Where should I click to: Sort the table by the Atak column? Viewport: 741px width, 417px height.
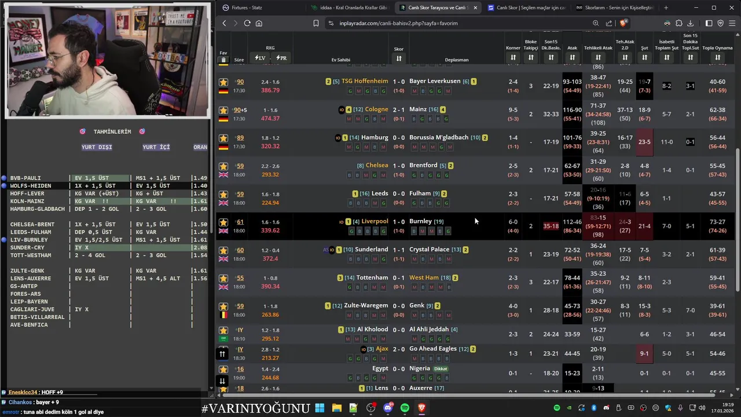click(x=572, y=57)
